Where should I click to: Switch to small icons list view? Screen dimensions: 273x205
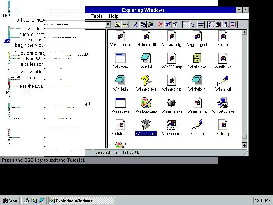point(193,25)
